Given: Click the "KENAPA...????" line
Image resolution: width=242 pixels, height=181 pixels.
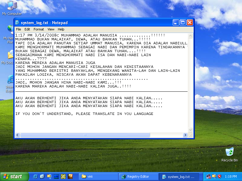Looking at the screenshot, I should click(x=31, y=59).
